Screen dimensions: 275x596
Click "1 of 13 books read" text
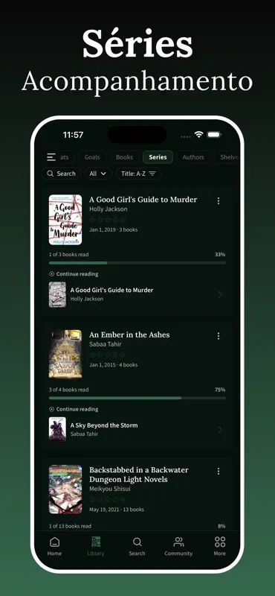tap(70, 526)
